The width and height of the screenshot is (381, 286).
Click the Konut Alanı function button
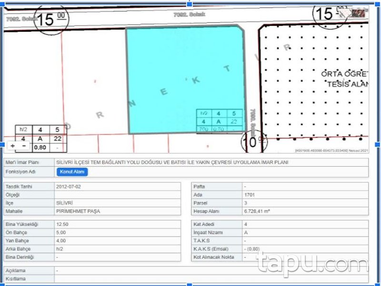[x=72, y=172]
